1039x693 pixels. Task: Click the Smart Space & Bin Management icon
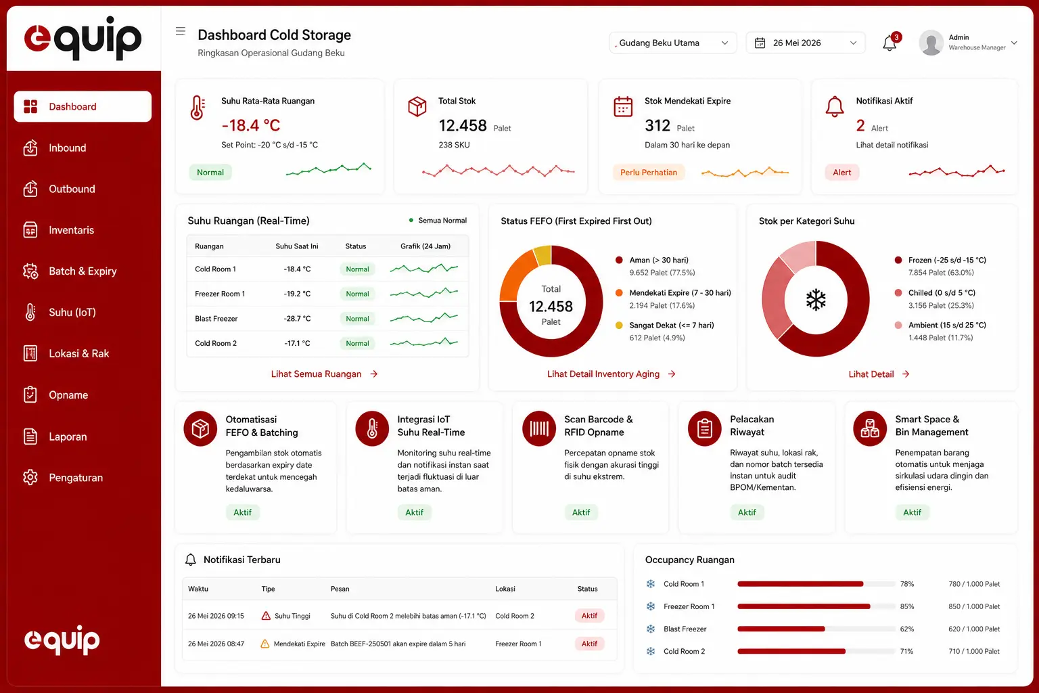click(x=870, y=428)
